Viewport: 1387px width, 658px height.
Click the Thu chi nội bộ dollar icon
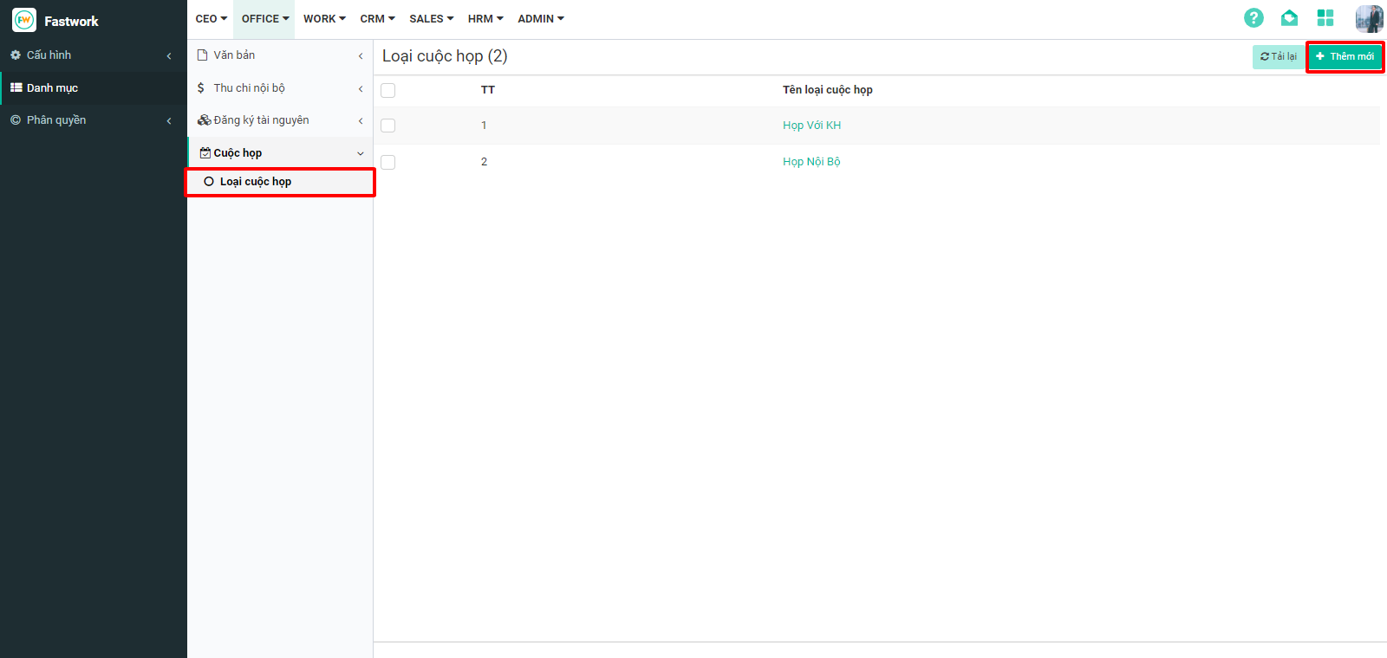[201, 88]
